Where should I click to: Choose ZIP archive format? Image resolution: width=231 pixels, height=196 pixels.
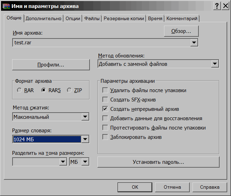pyautogui.click(x=69, y=90)
